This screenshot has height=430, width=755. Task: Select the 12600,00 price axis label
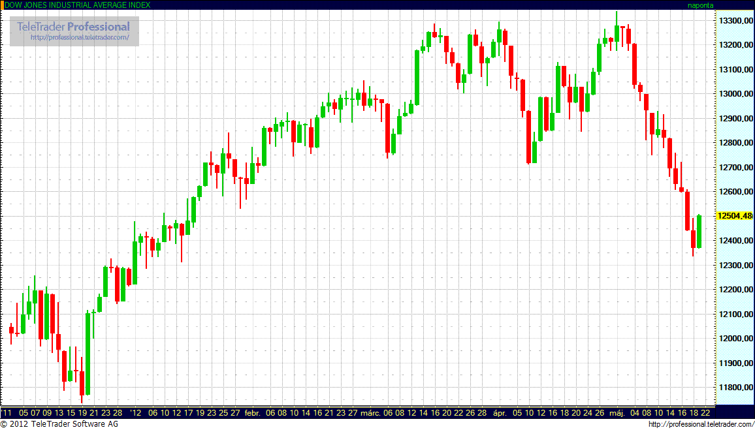click(735, 192)
